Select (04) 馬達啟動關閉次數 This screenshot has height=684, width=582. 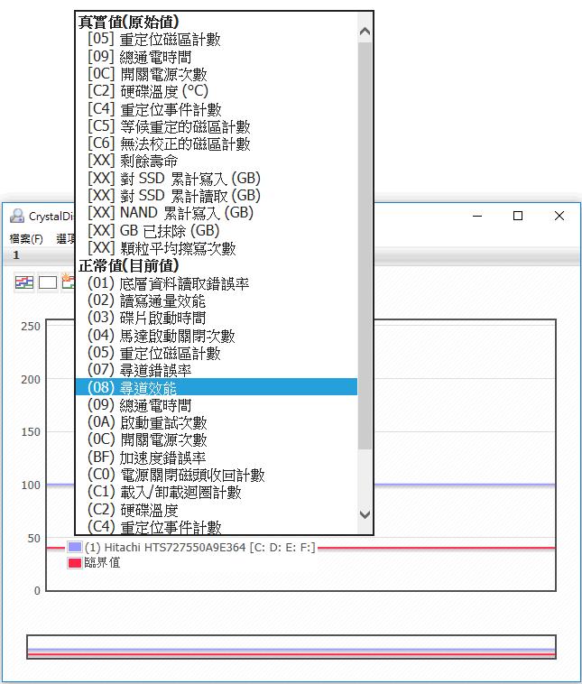217,336
